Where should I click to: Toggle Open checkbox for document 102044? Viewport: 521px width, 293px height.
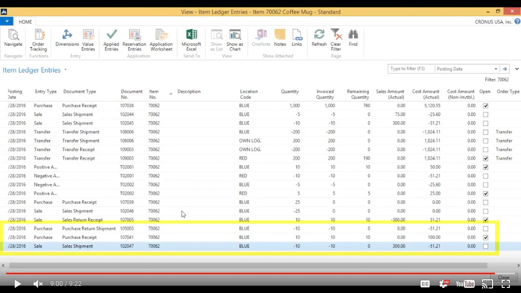click(x=485, y=114)
